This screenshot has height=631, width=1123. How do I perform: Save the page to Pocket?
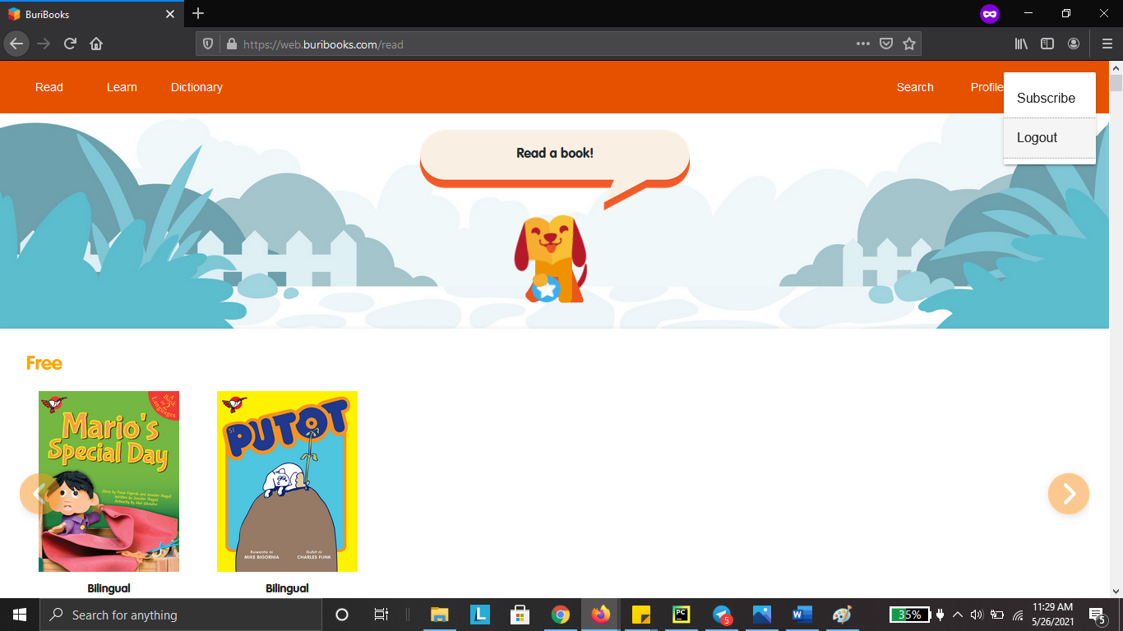tap(885, 44)
